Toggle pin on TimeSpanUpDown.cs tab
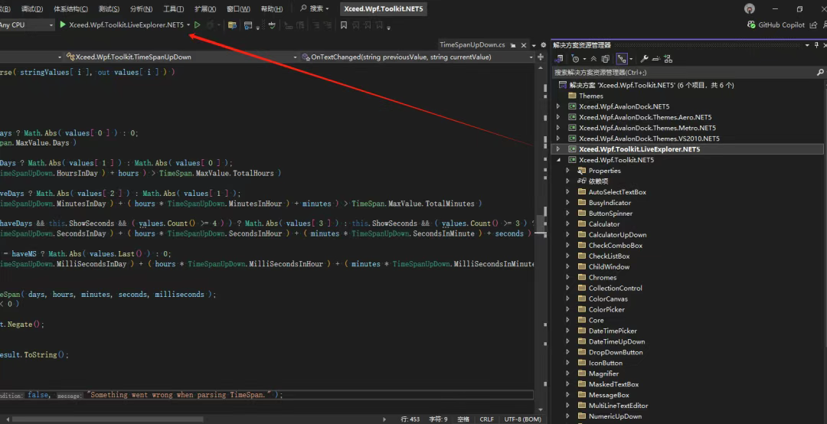 (513, 45)
